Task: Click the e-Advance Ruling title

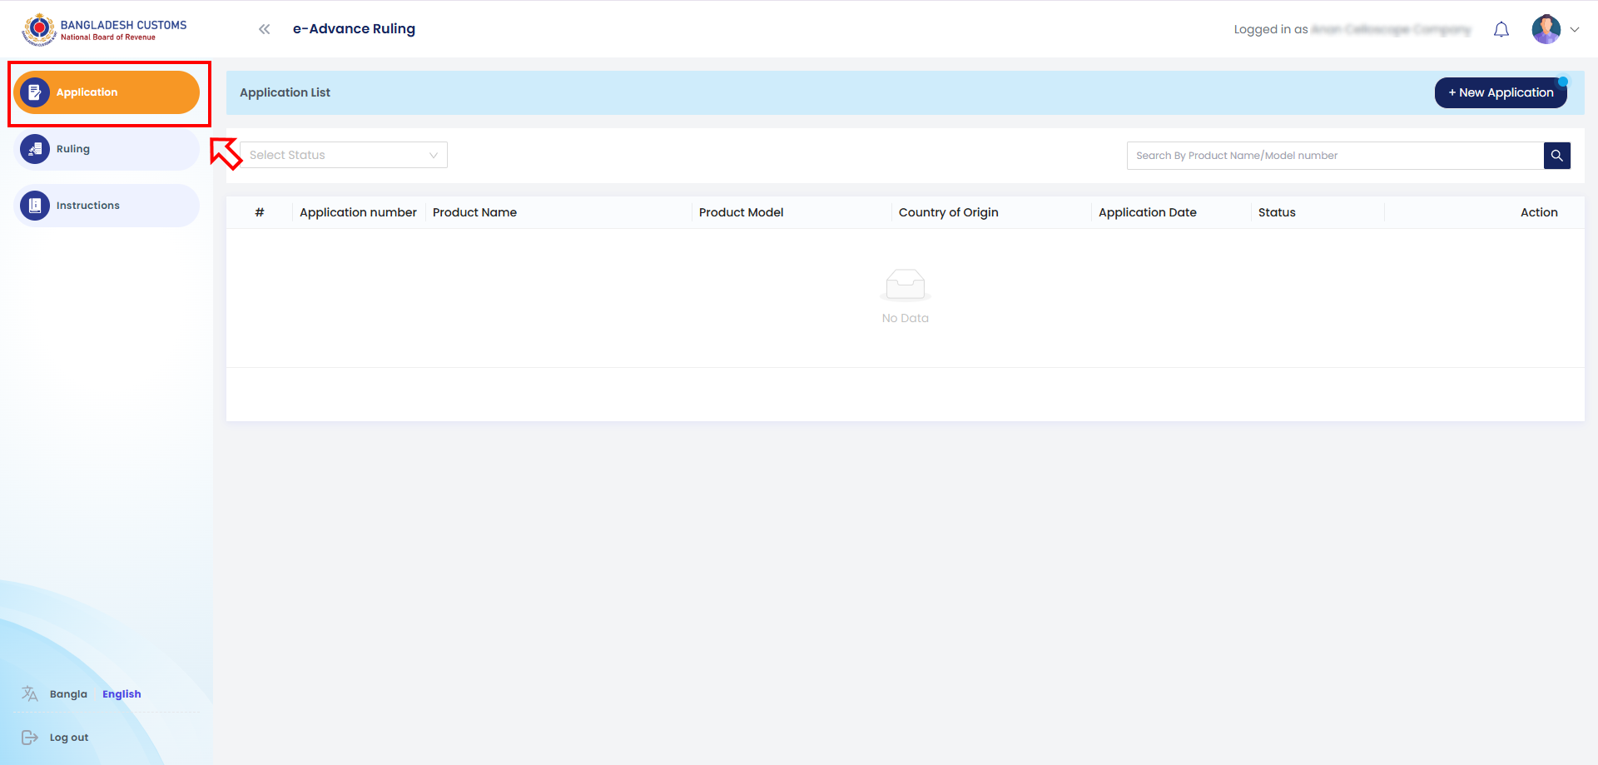Action: 354,28
